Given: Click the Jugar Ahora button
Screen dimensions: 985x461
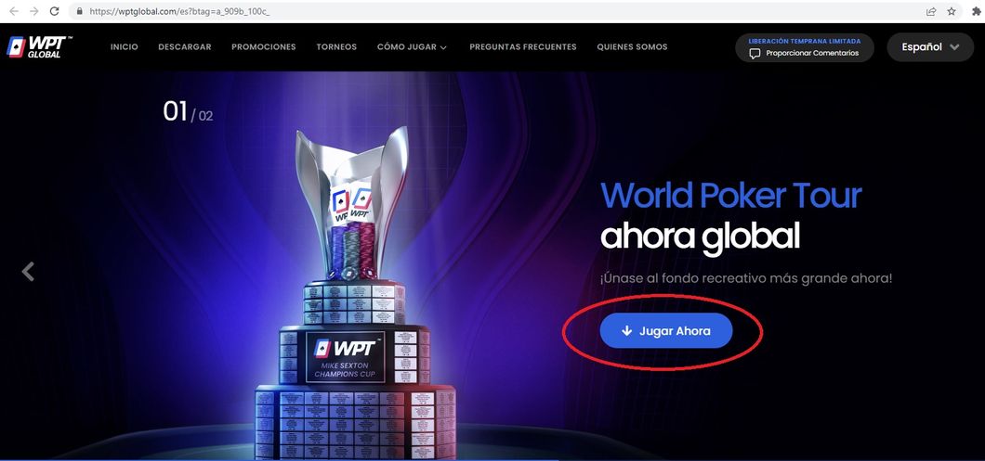Looking at the screenshot, I should 666,330.
